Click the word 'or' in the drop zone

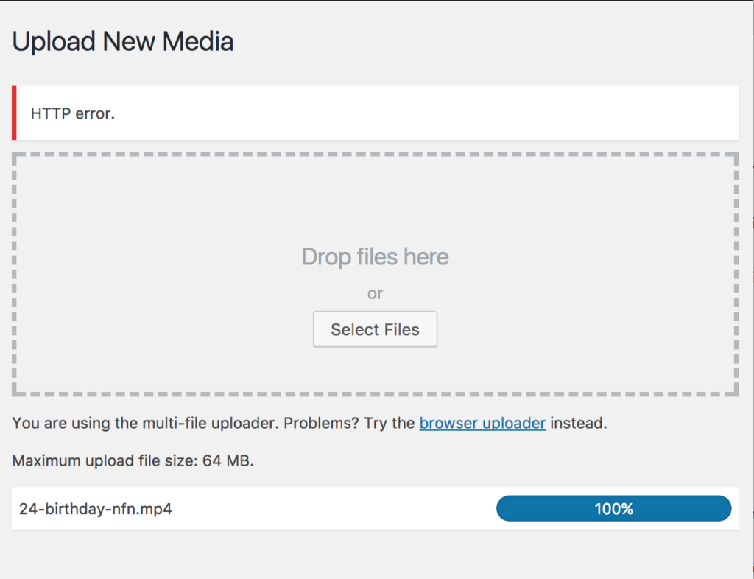tap(375, 293)
